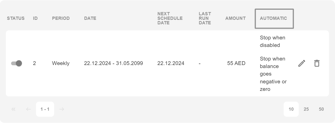Sort by the STATUS column header
335x123 pixels.
tap(16, 18)
